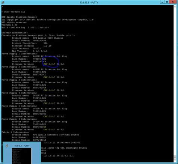
Task: Click the empty scrollbar track above the thumb
Action: tap(175, 81)
